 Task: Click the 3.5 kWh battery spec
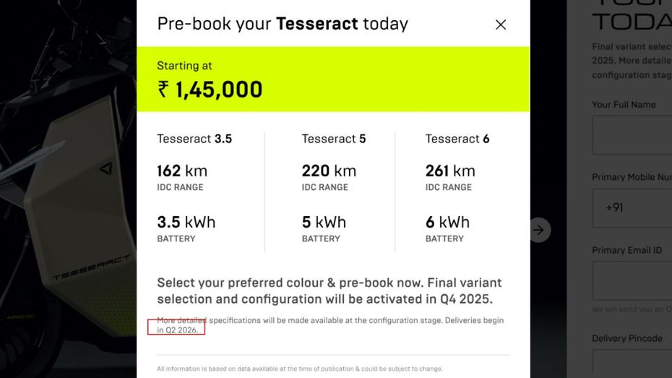[x=186, y=223]
